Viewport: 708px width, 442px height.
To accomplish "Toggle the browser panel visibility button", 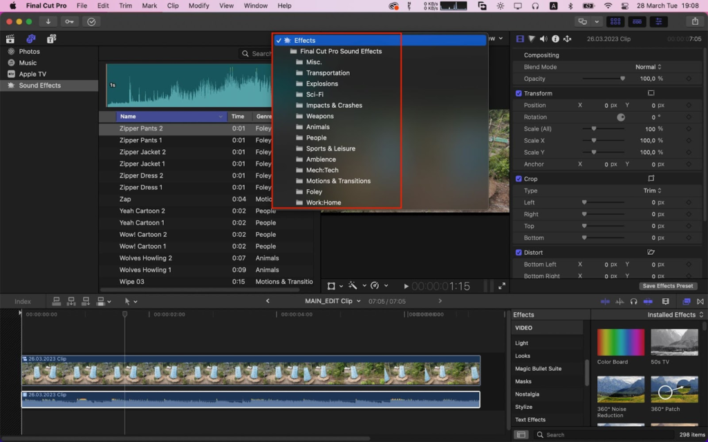I will 615,21.
